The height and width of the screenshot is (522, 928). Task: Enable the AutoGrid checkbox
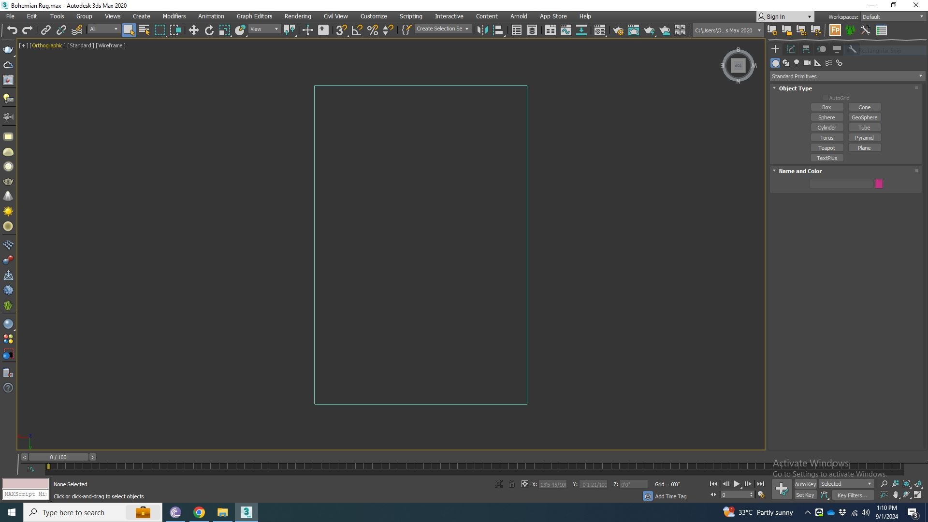[x=826, y=98]
